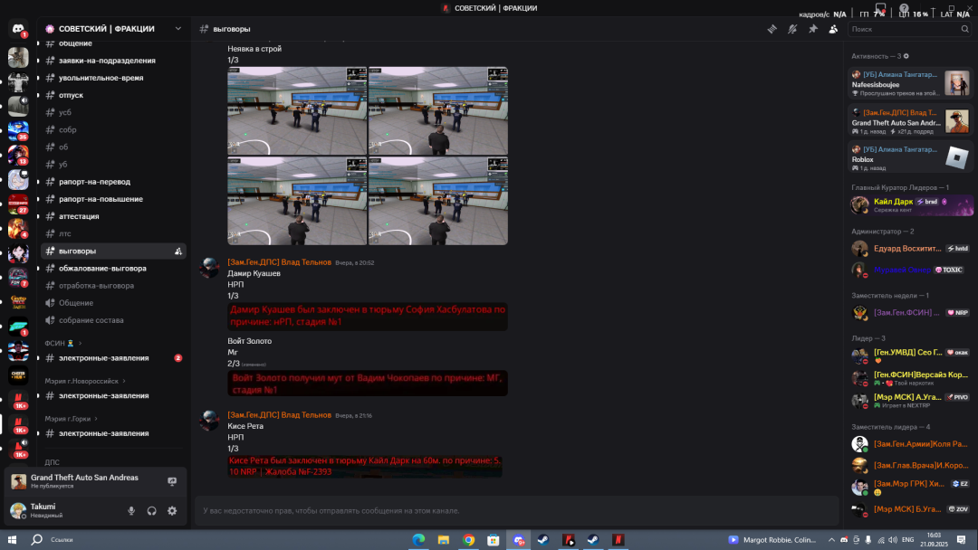Hide the member list using people icon

(833, 29)
